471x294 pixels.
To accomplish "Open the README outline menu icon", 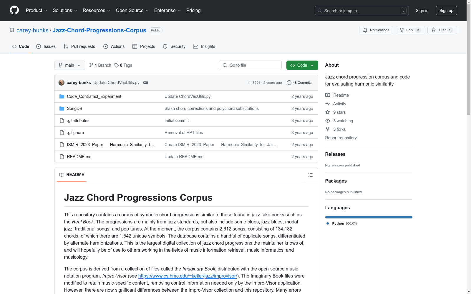I will pos(311,175).
